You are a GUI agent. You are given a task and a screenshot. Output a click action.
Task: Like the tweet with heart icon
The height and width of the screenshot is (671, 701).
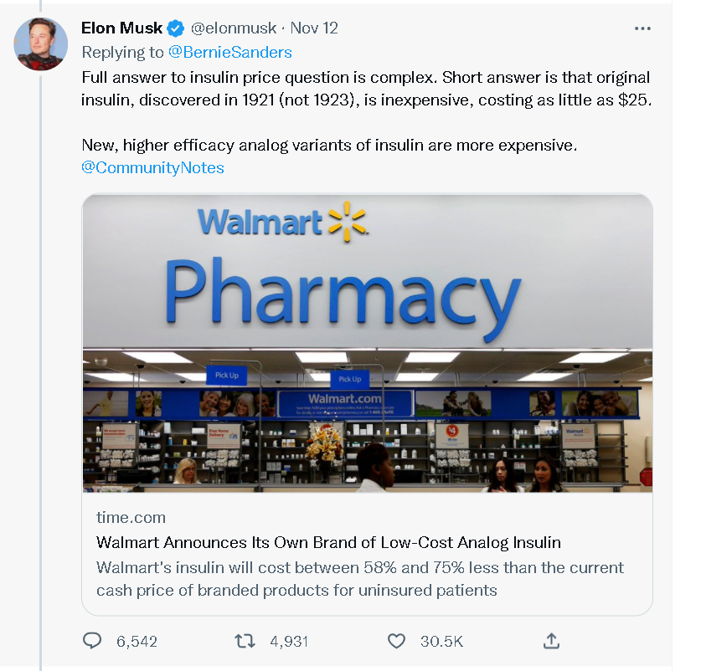pos(397,641)
